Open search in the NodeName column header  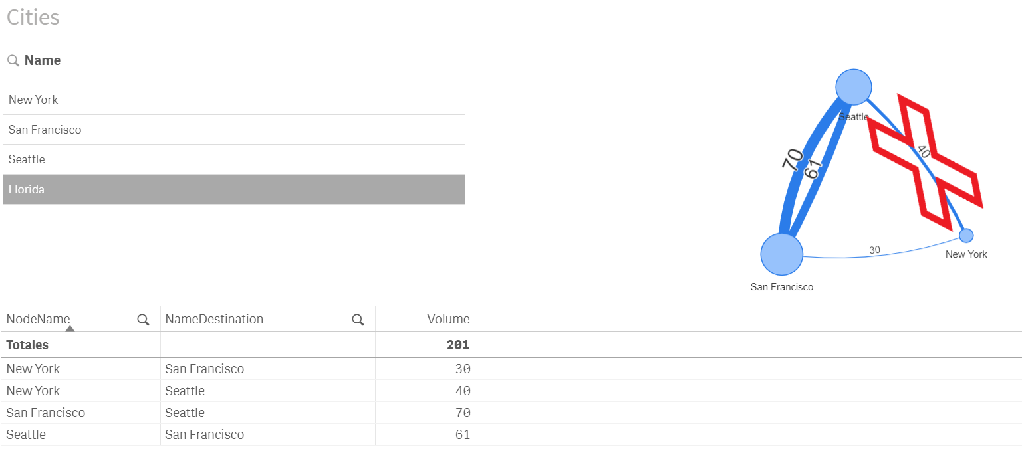pos(143,320)
